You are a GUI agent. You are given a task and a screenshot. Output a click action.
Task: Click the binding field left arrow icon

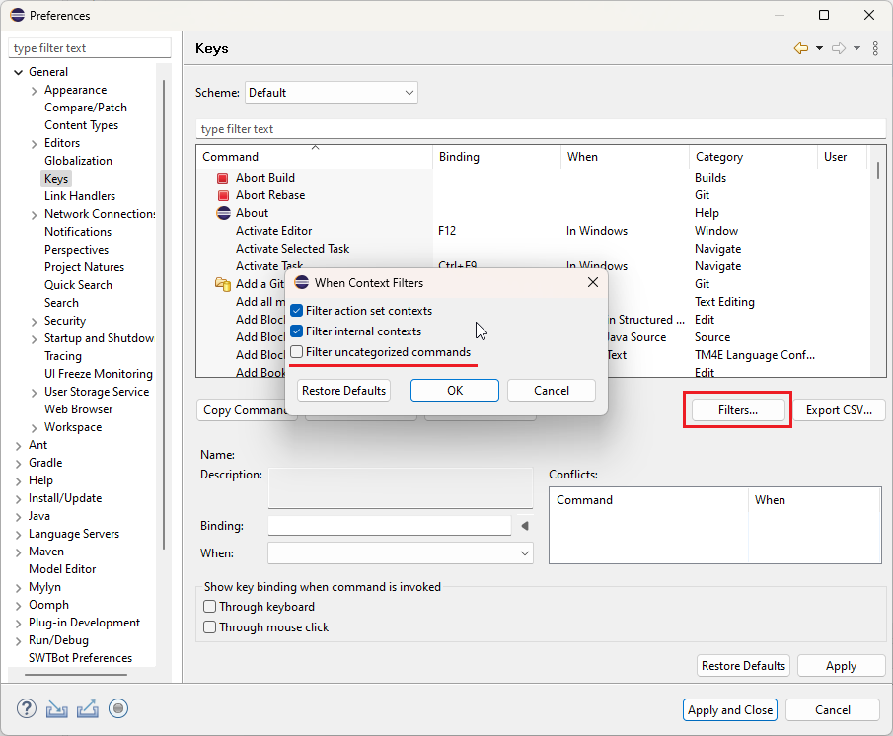[x=525, y=526]
